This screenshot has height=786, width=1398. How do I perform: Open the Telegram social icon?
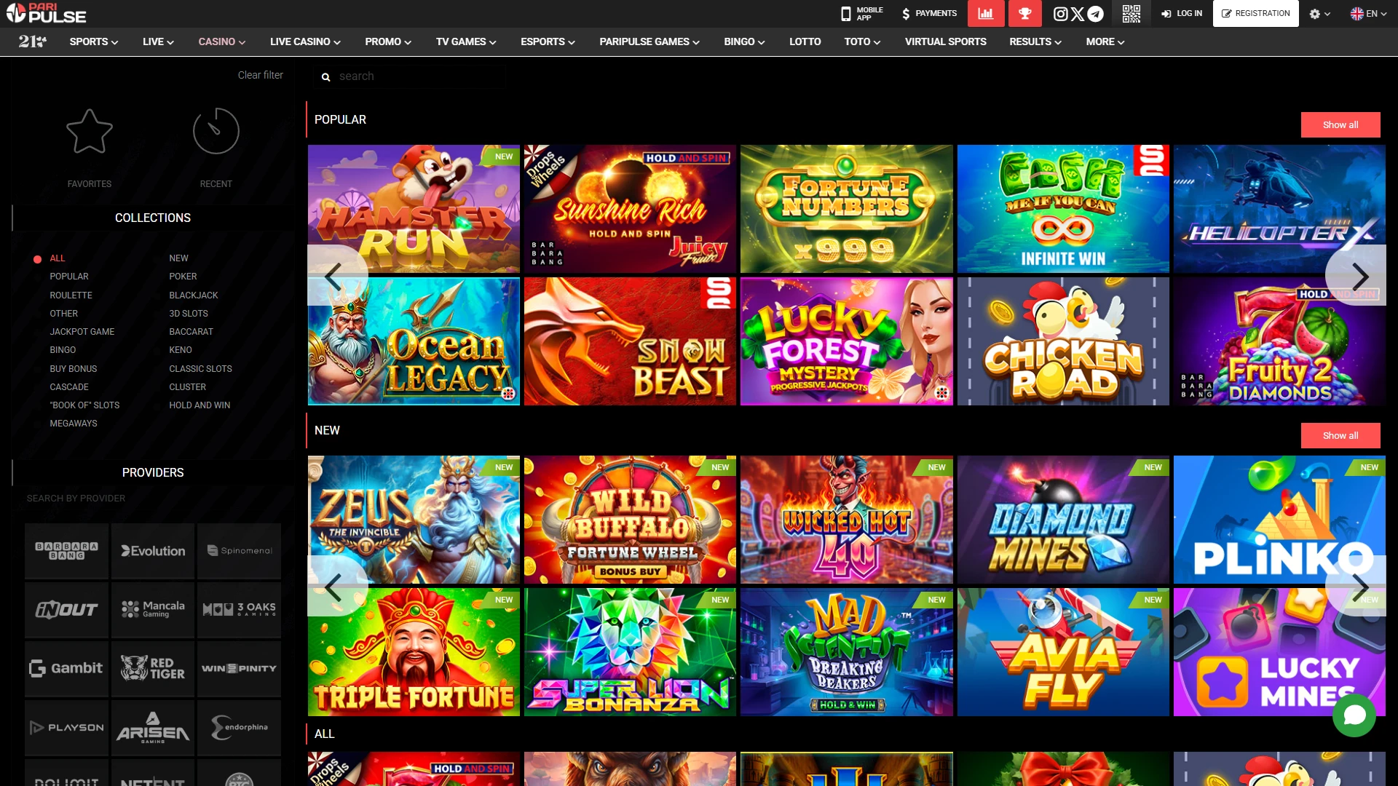click(1094, 13)
